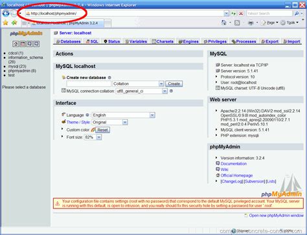307x235 pixels.
Task: Click the Add to Favorites star icon
Action: point(14,23)
